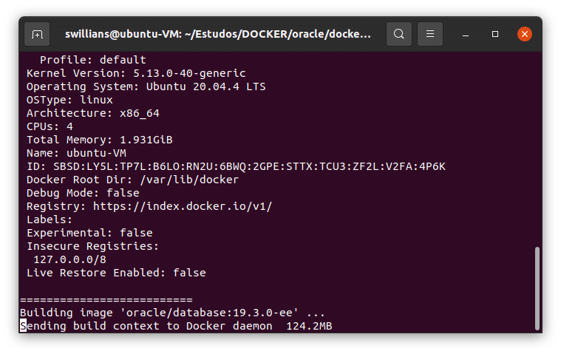Maximize the terminal window
Screen dimensions: 561x354
495,34
